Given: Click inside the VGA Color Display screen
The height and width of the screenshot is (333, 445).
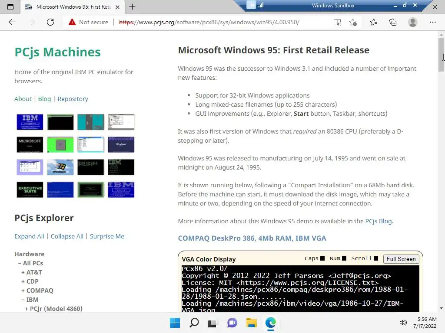Looking at the screenshot, I should (300, 288).
